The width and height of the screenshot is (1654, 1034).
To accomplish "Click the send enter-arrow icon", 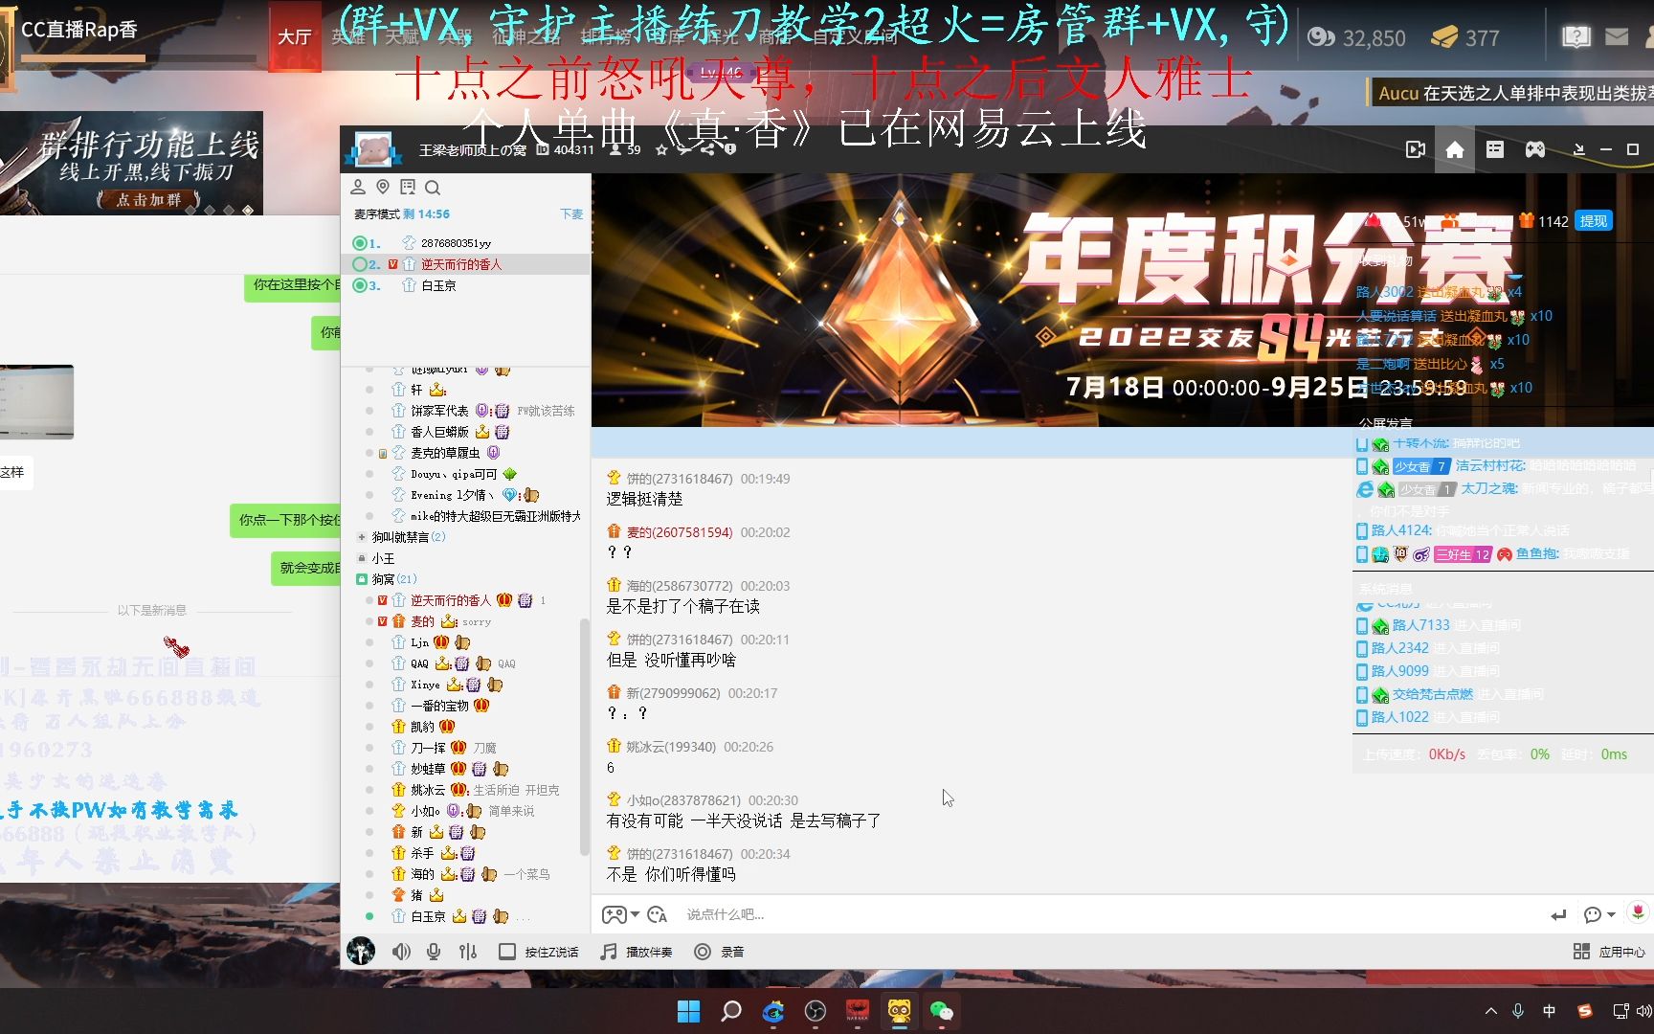I will coord(1558,915).
